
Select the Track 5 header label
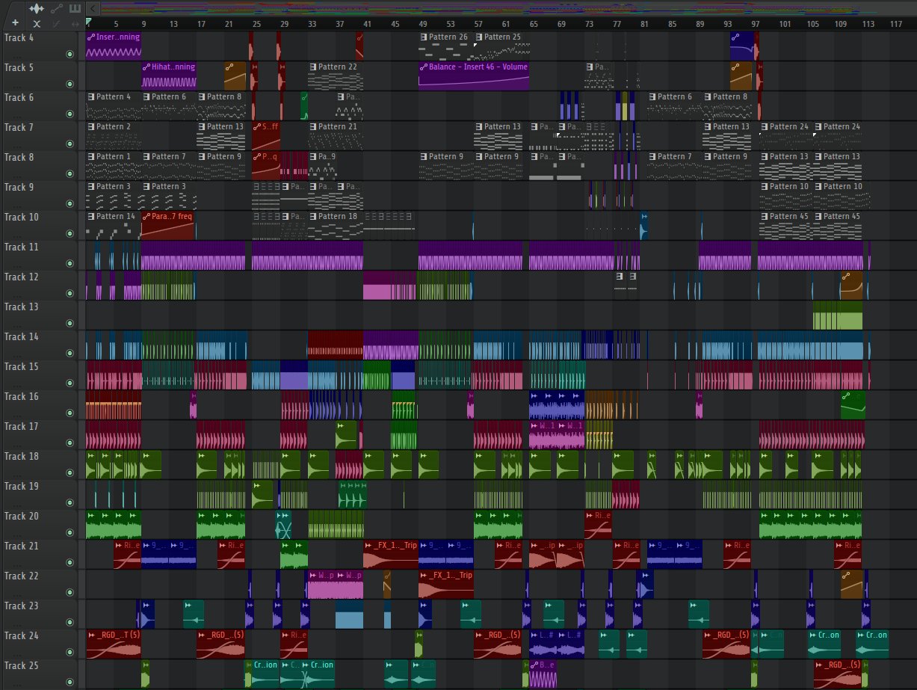[19, 67]
